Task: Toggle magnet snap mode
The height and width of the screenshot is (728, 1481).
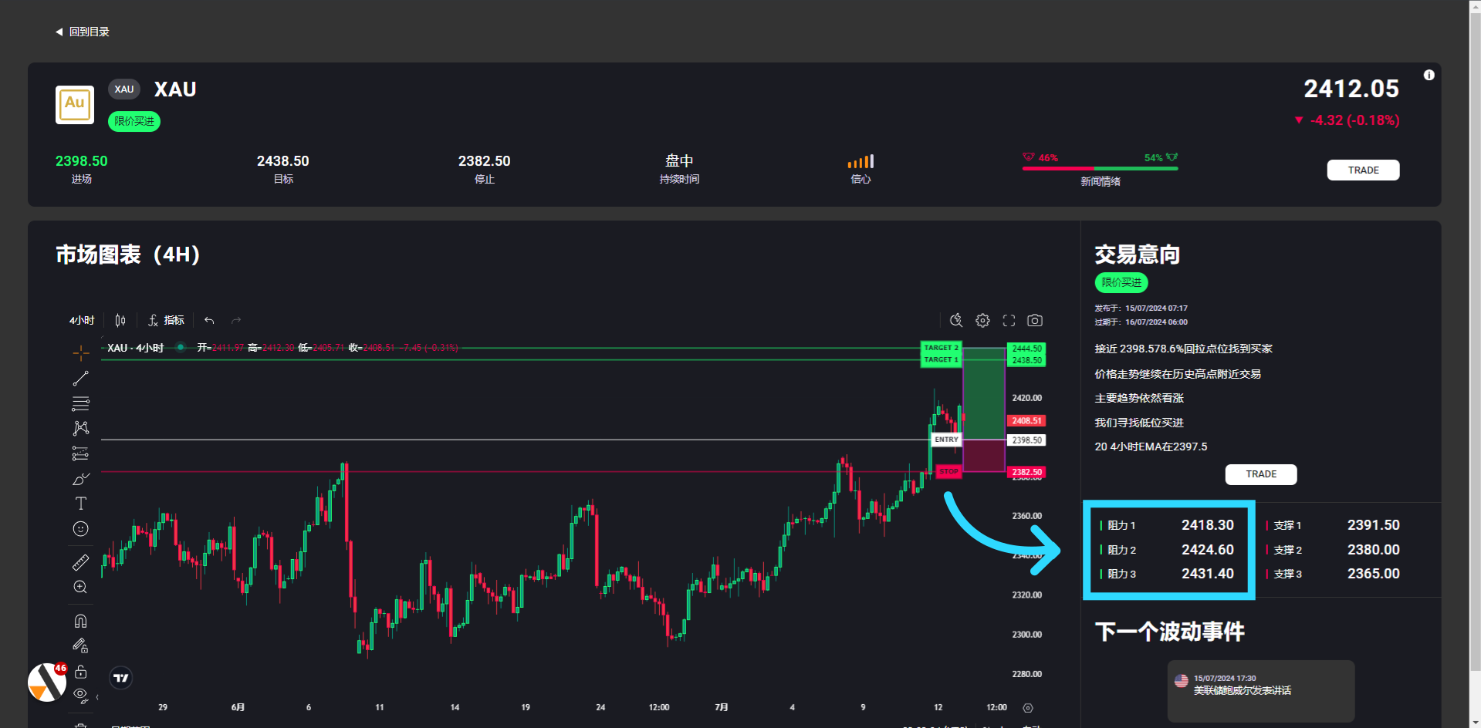Action: pos(80,621)
